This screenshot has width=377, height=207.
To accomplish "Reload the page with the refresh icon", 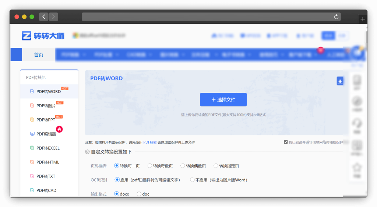I will (x=336, y=17).
